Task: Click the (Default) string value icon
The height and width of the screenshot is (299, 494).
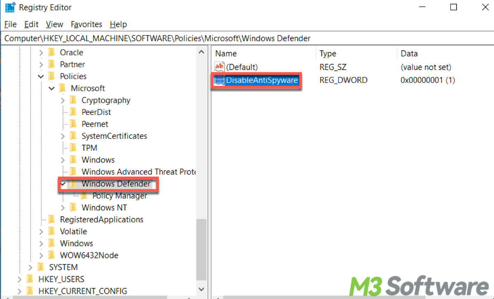Action: (x=219, y=67)
